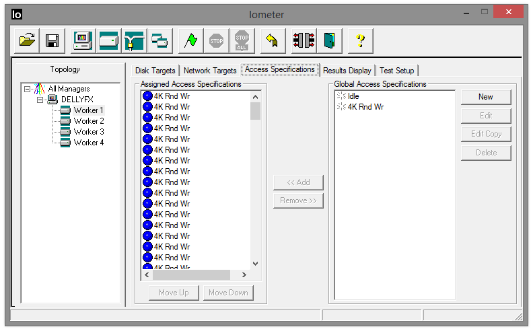Select Worker 3 in topology
Viewport: 531px width, 331px height.
[x=89, y=132]
